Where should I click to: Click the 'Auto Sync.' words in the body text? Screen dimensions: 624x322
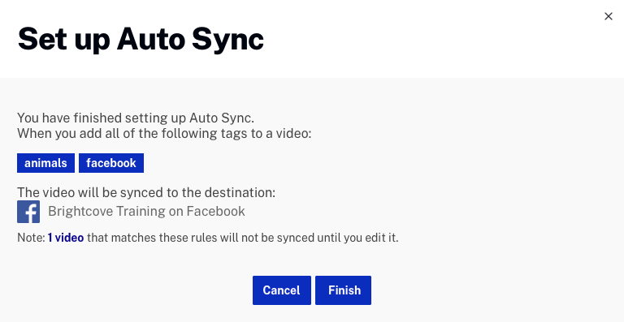tap(222, 118)
